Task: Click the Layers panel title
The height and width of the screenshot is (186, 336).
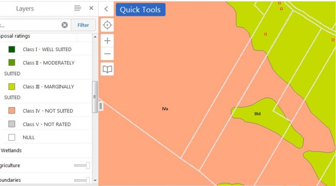Action: [25, 8]
